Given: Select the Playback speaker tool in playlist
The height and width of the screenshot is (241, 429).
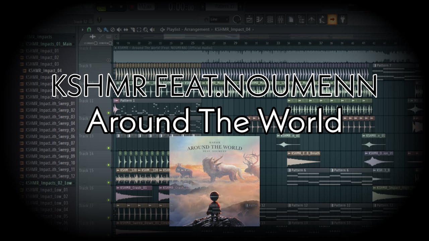Looking at the screenshot, I should coord(152,29).
